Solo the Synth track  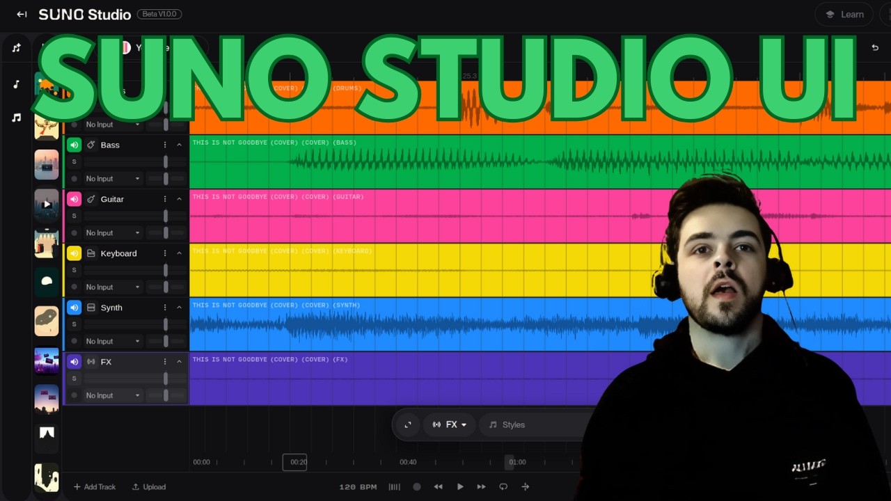point(74,324)
